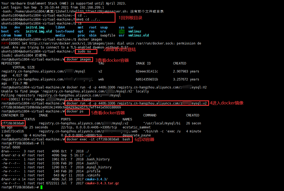Select annotation '4进入docker镜像'
Image resolution: width=284 pixels, height=191 pixels.
(x=226, y=103)
